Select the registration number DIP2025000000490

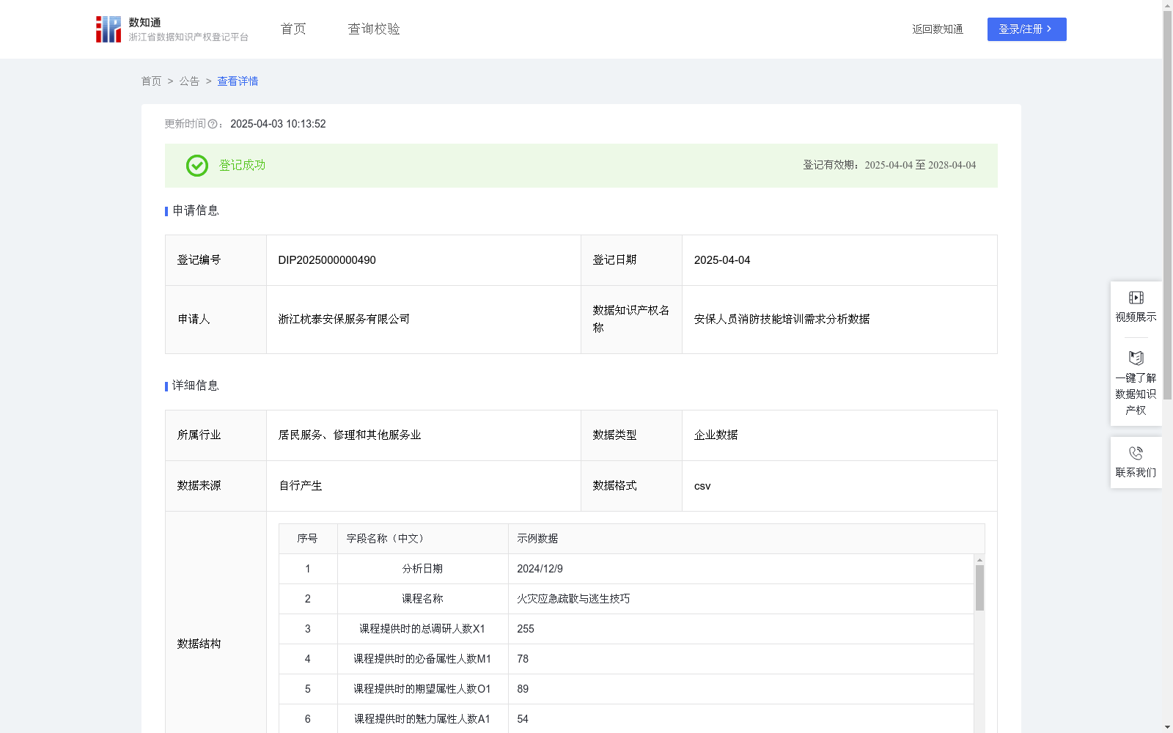327,260
